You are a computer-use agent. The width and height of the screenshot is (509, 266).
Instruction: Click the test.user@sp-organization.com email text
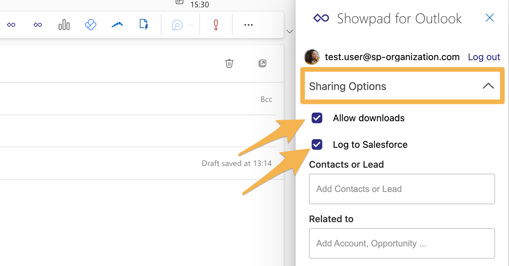(x=392, y=57)
